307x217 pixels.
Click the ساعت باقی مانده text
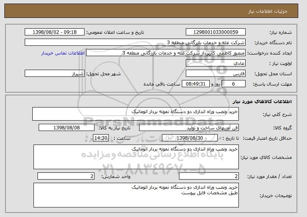click(162, 84)
